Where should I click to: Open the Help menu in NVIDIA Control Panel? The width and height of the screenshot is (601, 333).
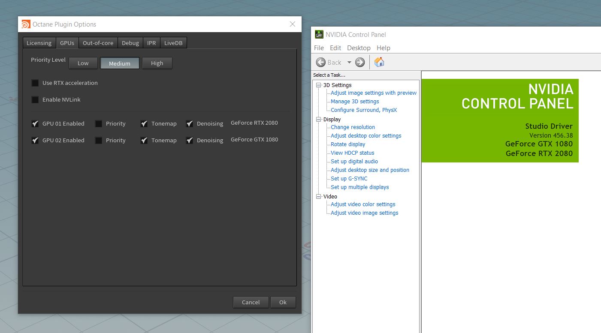(384, 48)
